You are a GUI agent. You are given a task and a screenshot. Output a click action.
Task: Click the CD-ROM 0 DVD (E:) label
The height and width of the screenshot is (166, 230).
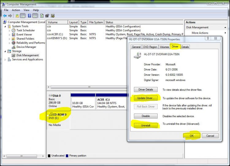58,116
